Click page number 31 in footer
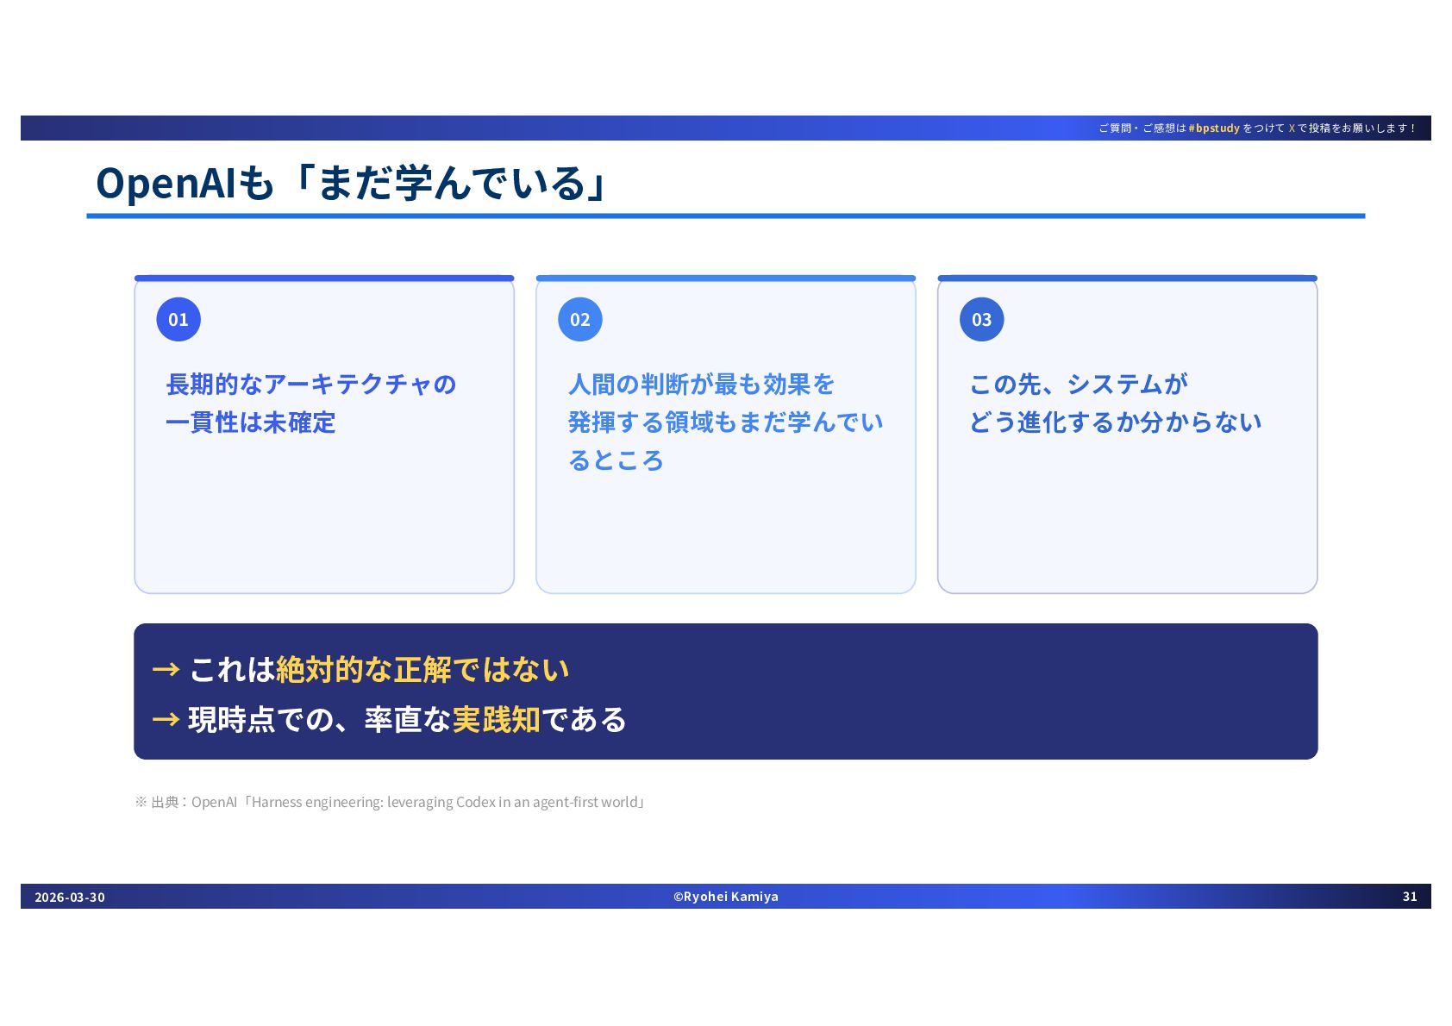1452x1026 pixels. tap(1410, 897)
